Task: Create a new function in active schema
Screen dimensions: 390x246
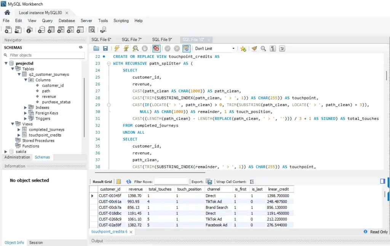Action: click(x=80, y=30)
